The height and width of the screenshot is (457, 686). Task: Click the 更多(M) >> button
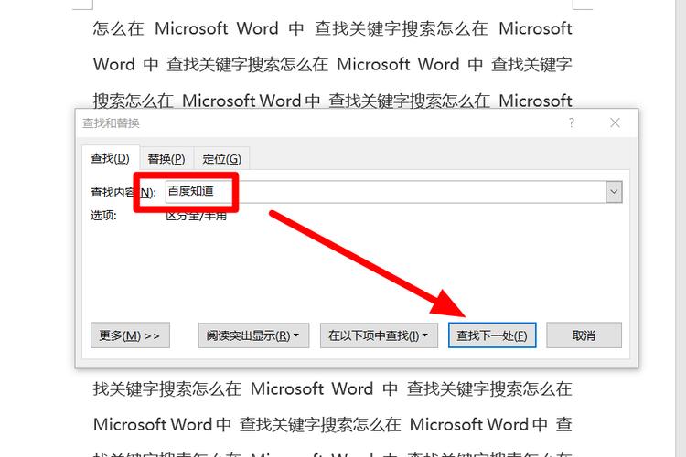pyautogui.click(x=130, y=335)
